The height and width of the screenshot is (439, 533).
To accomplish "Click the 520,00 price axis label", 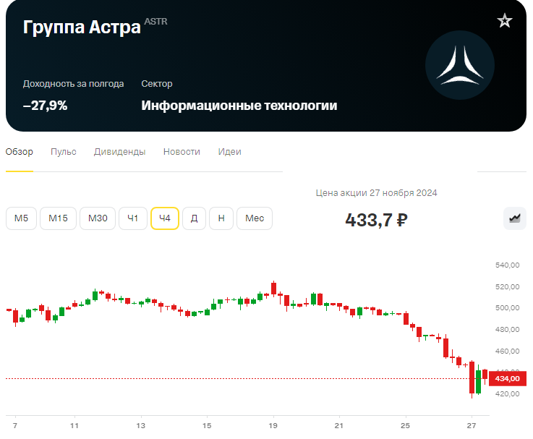I will pos(508,286).
